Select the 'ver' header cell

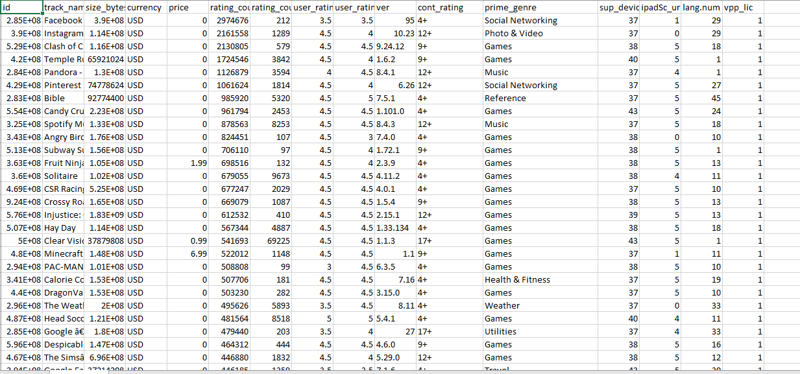coord(396,8)
